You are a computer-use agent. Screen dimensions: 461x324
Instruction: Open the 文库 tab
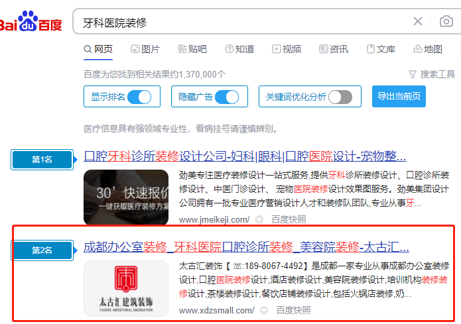pos(381,49)
